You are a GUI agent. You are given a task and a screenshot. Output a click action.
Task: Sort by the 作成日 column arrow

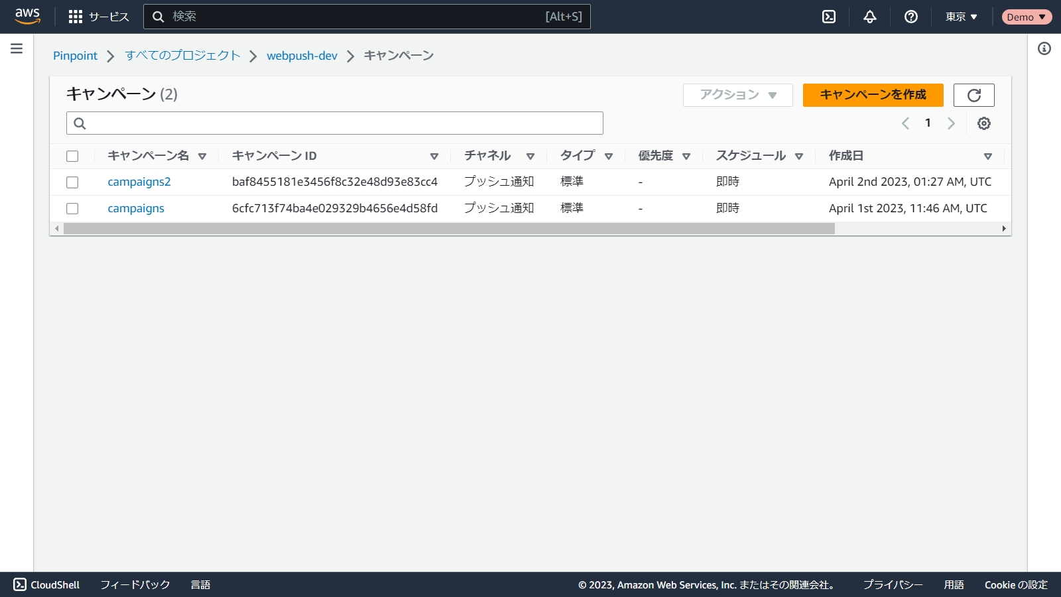[x=987, y=157]
